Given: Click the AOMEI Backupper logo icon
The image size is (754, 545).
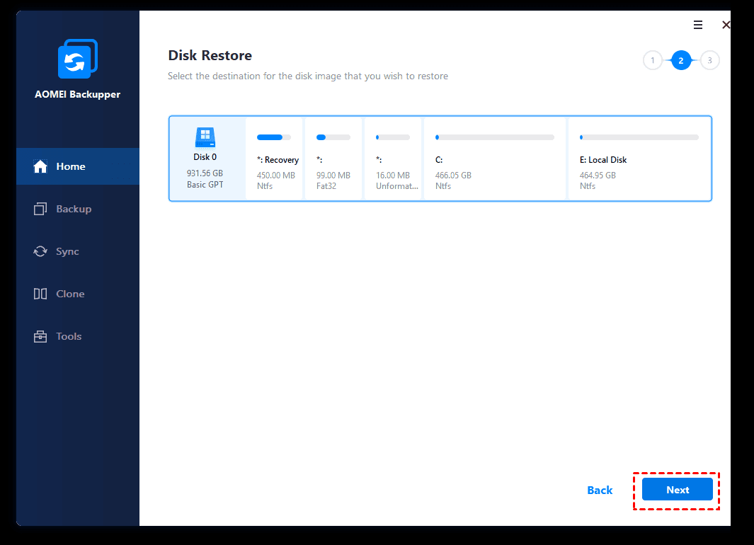Looking at the screenshot, I should tap(78, 59).
